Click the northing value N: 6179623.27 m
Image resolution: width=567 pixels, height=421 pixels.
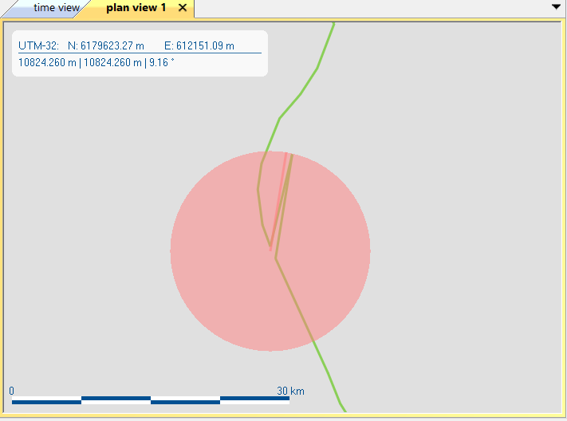(x=105, y=45)
